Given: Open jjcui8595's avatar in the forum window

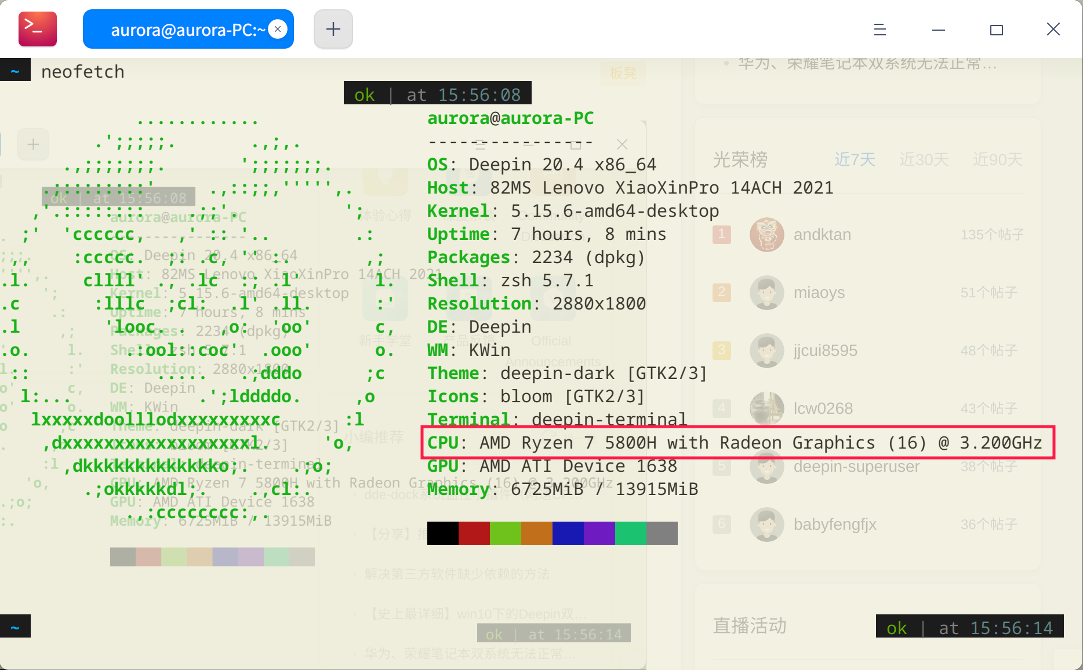Looking at the screenshot, I should [767, 351].
